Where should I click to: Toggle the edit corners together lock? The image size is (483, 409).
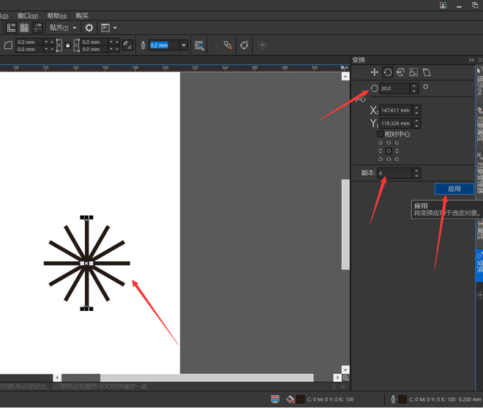(x=68, y=45)
